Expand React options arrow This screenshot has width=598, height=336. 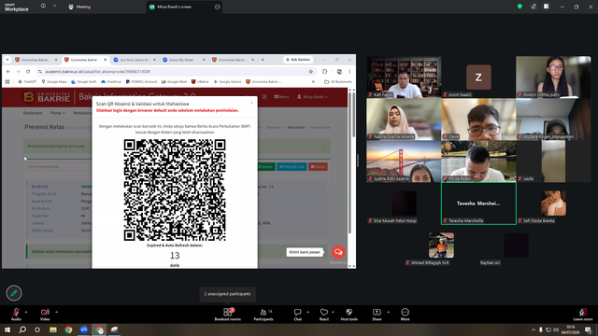[333, 312]
